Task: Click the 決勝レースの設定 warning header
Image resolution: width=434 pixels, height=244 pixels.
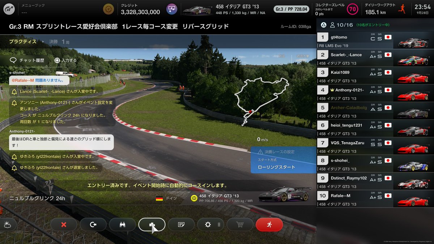Action: pyautogui.click(x=276, y=152)
